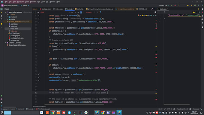Click the 4 spaces indent widget
The image size is (204, 115).
click(196, 109)
